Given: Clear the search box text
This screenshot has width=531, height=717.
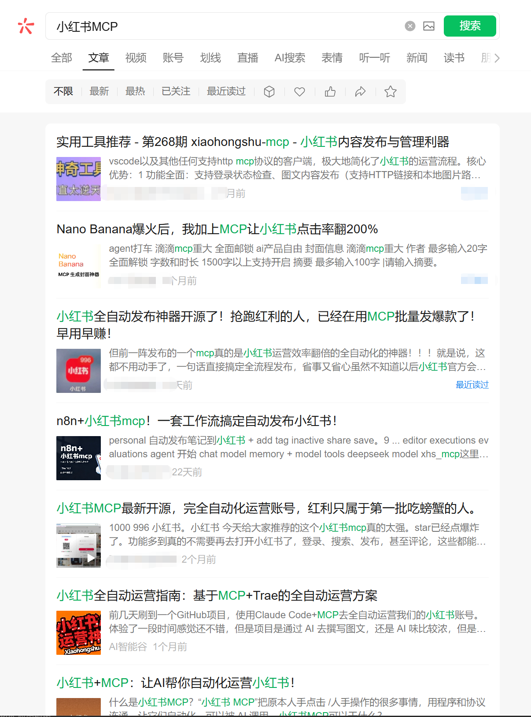Looking at the screenshot, I should point(410,26).
